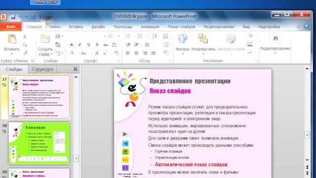Click the Вставить paste icon
Image resolution: width=316 pixels, height=178 pixels.
[x=12, y=39]
